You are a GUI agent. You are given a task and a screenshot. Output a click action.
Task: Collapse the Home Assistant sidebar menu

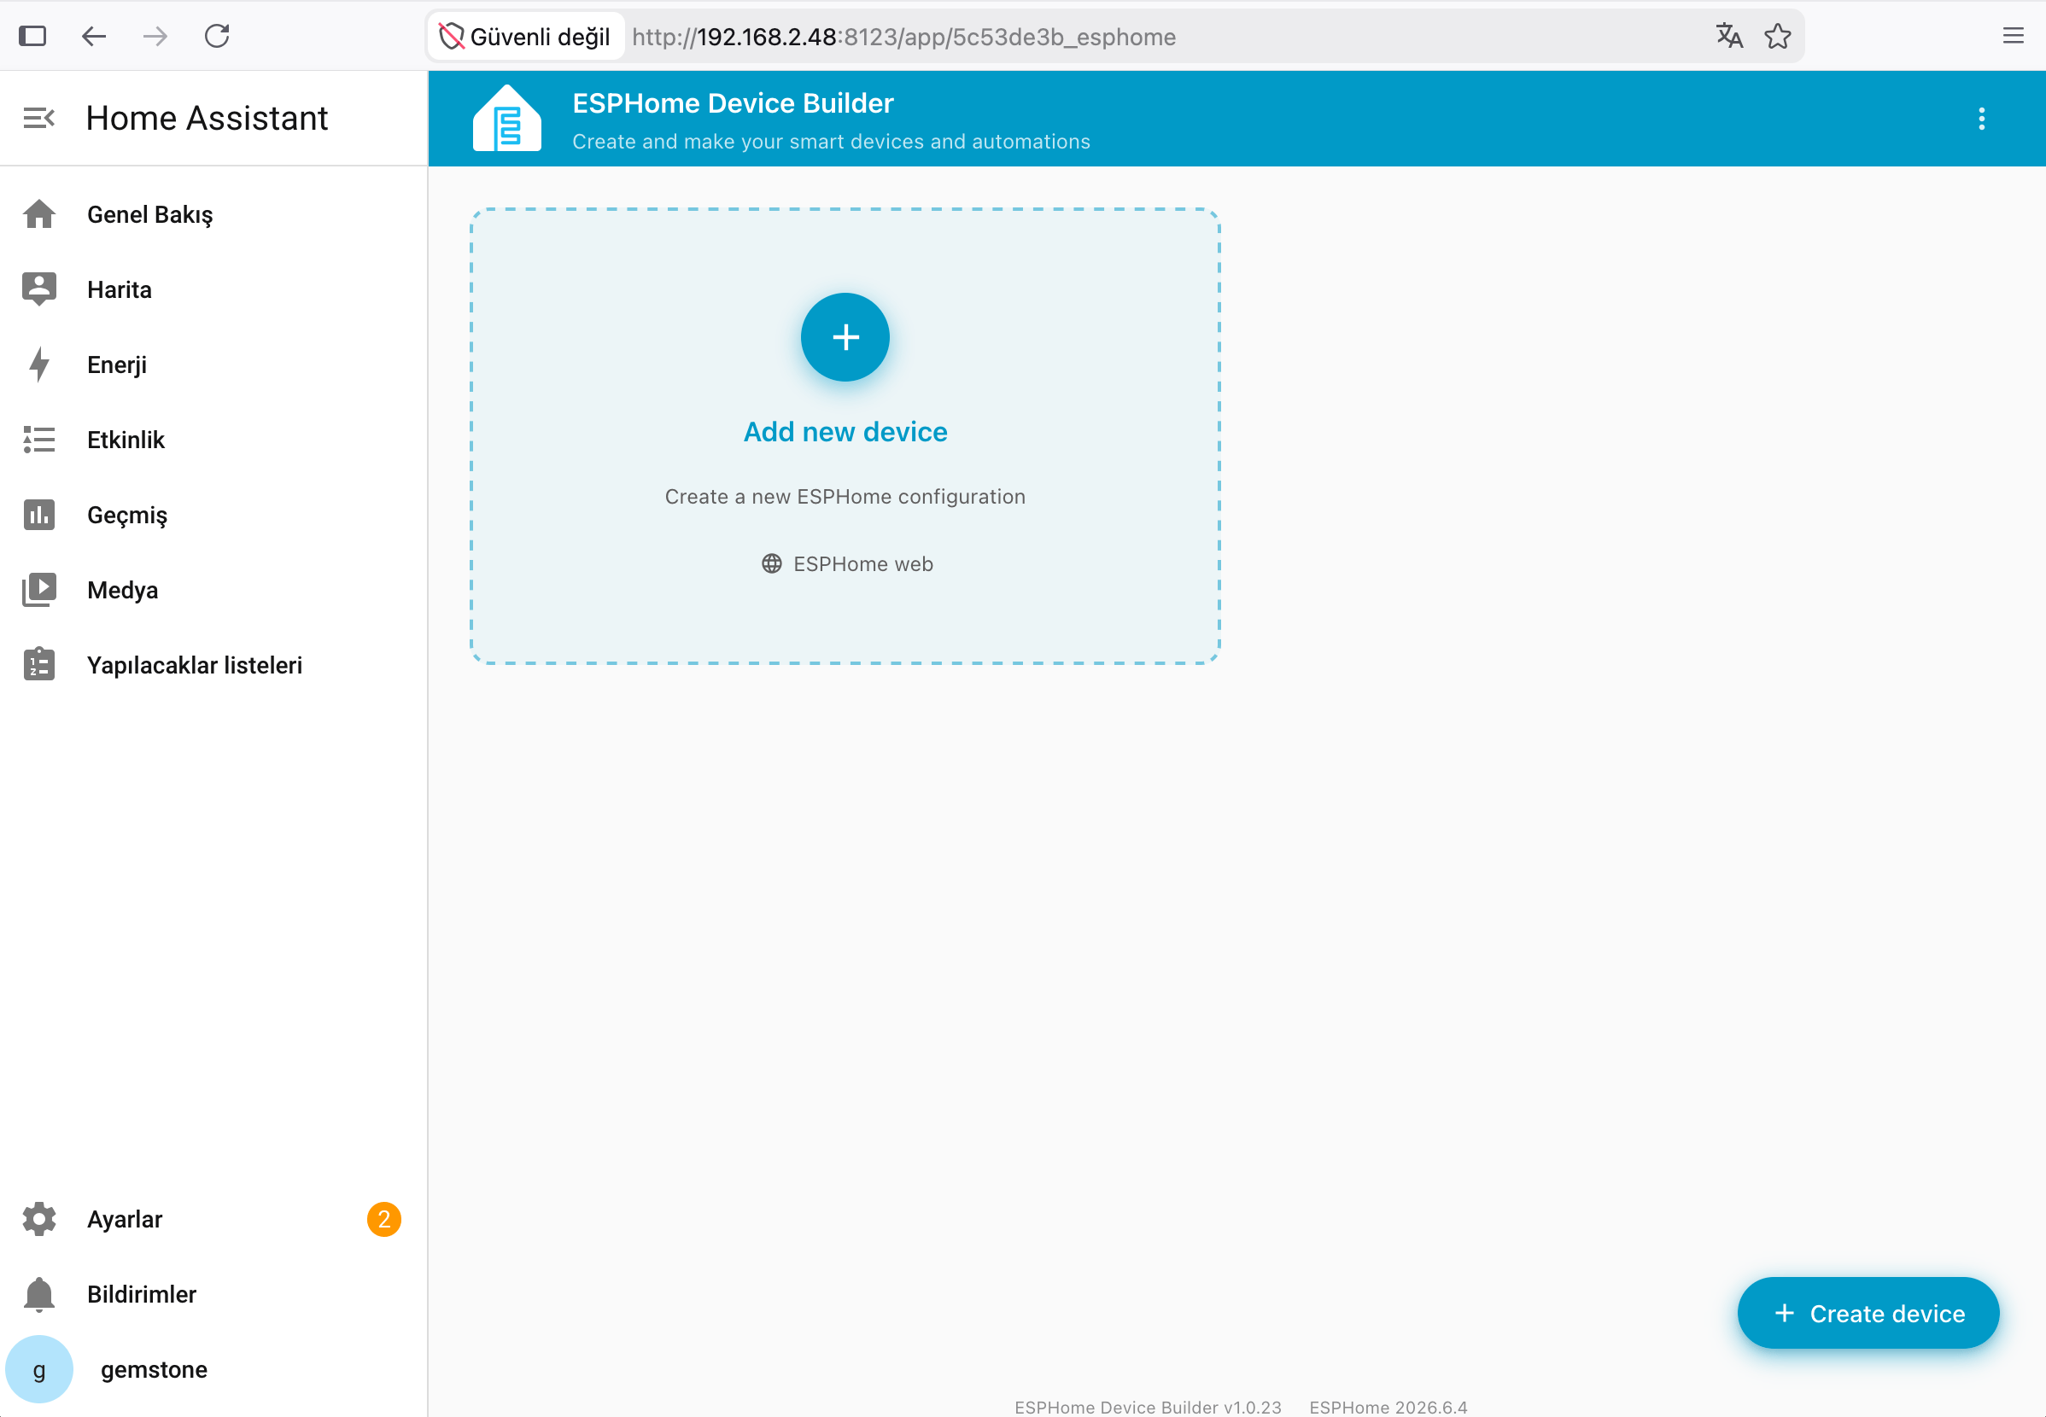tap(39, 118)
